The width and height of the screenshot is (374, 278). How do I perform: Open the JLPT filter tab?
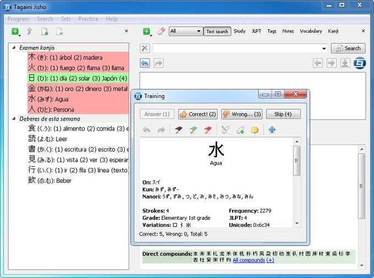[256, 31]
